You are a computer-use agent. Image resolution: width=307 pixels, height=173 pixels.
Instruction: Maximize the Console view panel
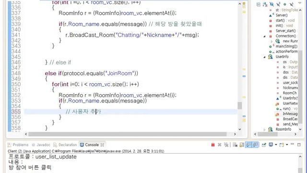[299, 145]
